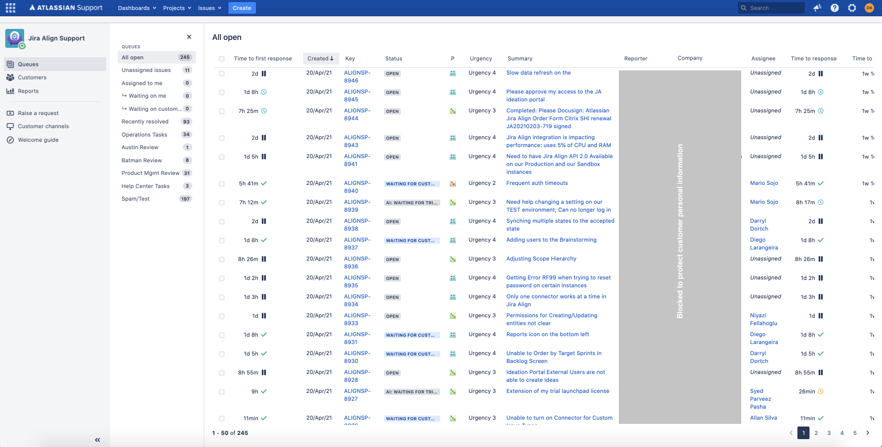The height and width of the screenshot is (447, 882).
Task: Open the settings gear icon
Action: (852, 8)
